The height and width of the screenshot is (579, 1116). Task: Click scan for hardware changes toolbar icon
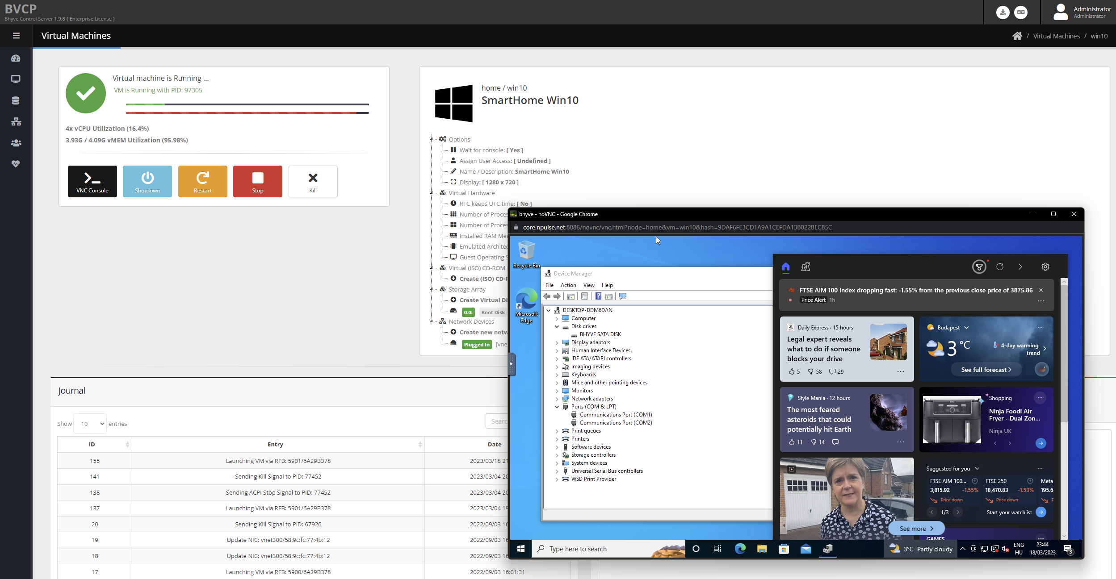623,296
